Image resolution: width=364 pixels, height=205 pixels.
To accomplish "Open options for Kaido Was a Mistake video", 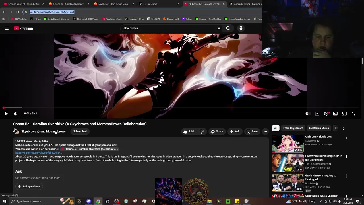I will (346, 196).
